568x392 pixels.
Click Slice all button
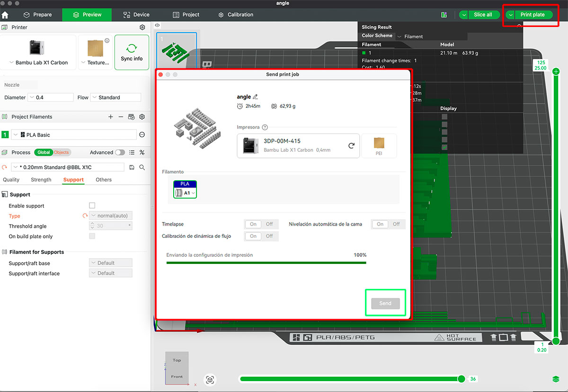coord(483,15)
